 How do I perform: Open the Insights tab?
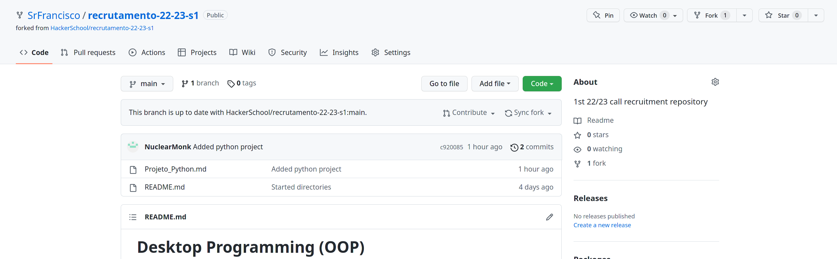click(339, 52)
